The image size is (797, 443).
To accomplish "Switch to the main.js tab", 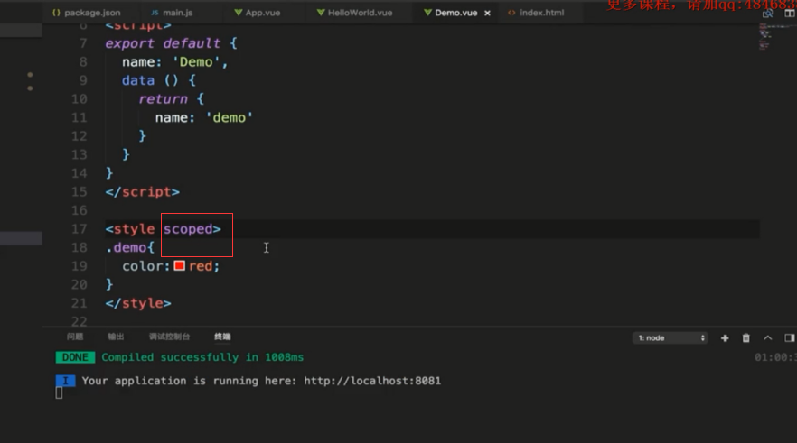I will [x=172, y=13].
